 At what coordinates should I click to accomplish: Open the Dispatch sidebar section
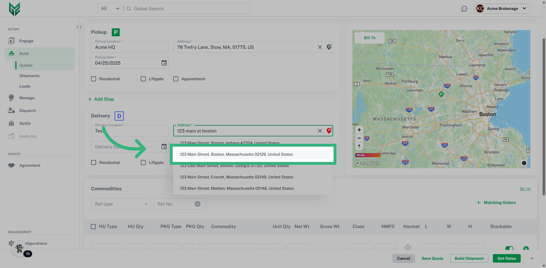click(x=28, y=111)
